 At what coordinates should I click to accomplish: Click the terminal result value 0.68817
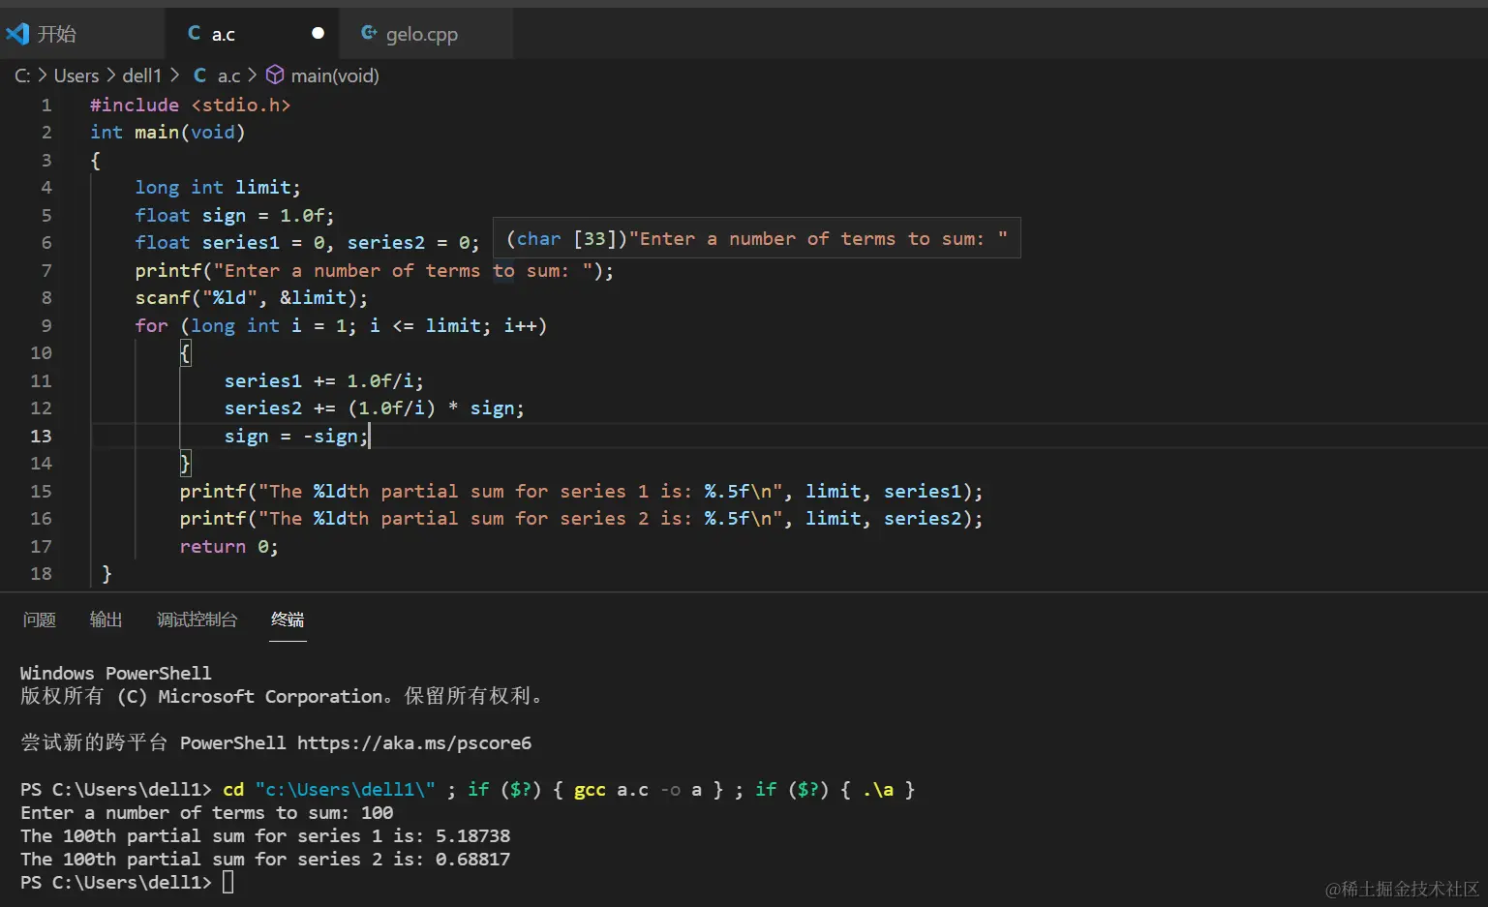click(x=472, y=859)
